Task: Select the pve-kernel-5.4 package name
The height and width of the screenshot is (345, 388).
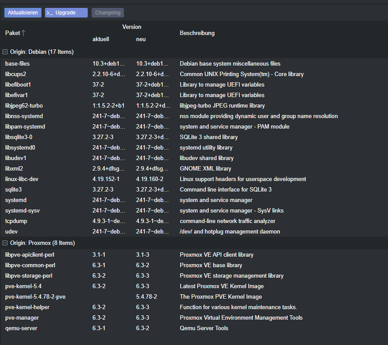Action: tap(23, 286)
